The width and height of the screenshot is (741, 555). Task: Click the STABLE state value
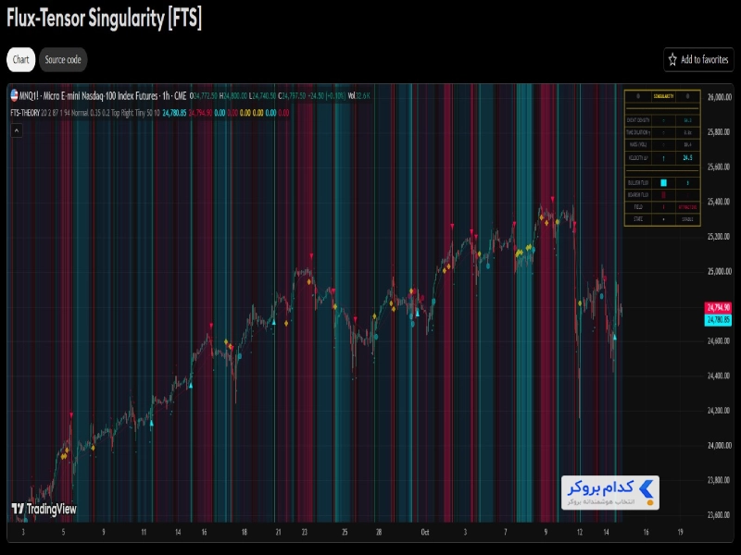[687, 219]
